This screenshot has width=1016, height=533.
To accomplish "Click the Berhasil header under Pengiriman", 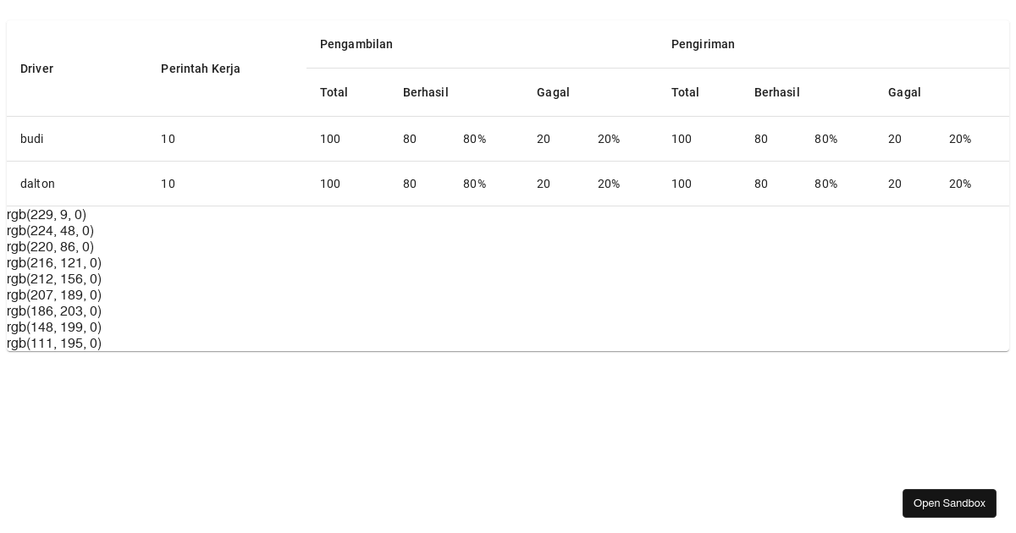I will 776,92.
